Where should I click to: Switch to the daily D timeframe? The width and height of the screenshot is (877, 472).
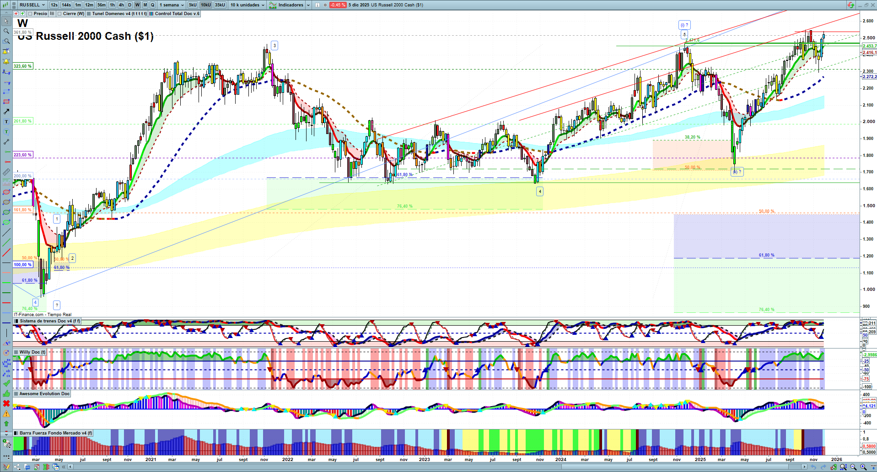(x=129, y=5)
